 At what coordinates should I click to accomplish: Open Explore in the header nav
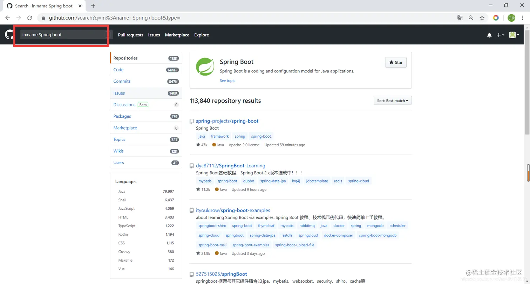pos(202,35)
